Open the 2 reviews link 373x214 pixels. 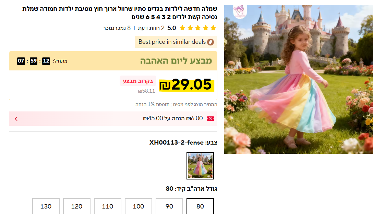coord(151,28)
